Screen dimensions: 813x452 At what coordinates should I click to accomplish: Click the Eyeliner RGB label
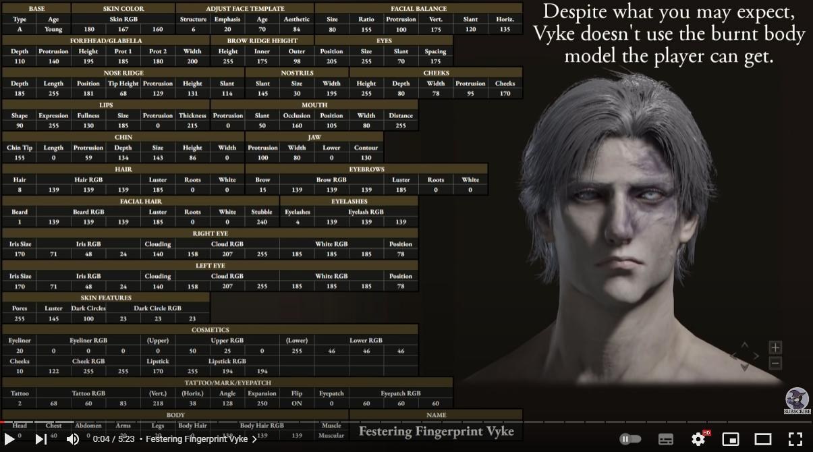pos(88,341)
